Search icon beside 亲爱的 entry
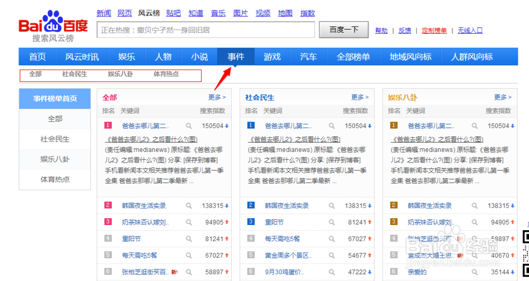This screenshot has width=529, height=281. pos(475,272)
